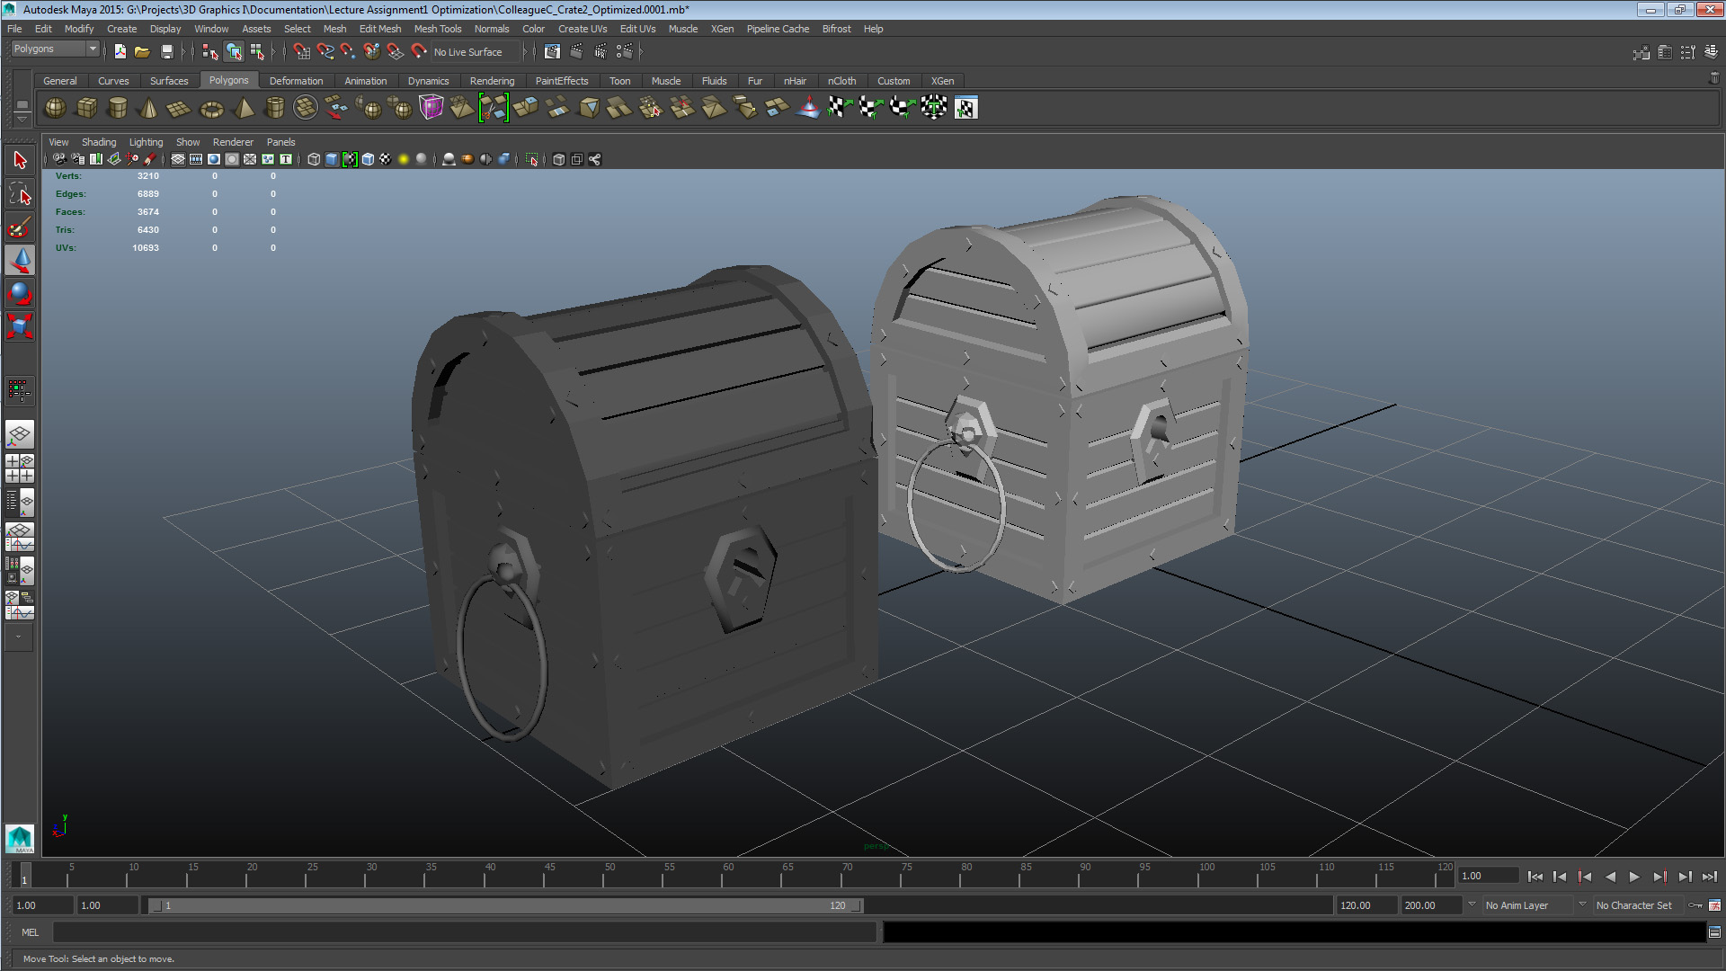Open the Polygons menu set dropdown
This screenshot has height=971, width=1726.
point(55,49)
